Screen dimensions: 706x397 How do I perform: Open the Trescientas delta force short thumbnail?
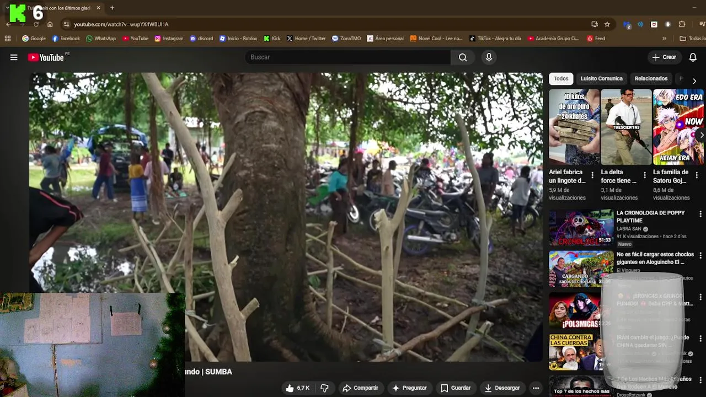tap(626, 127)
